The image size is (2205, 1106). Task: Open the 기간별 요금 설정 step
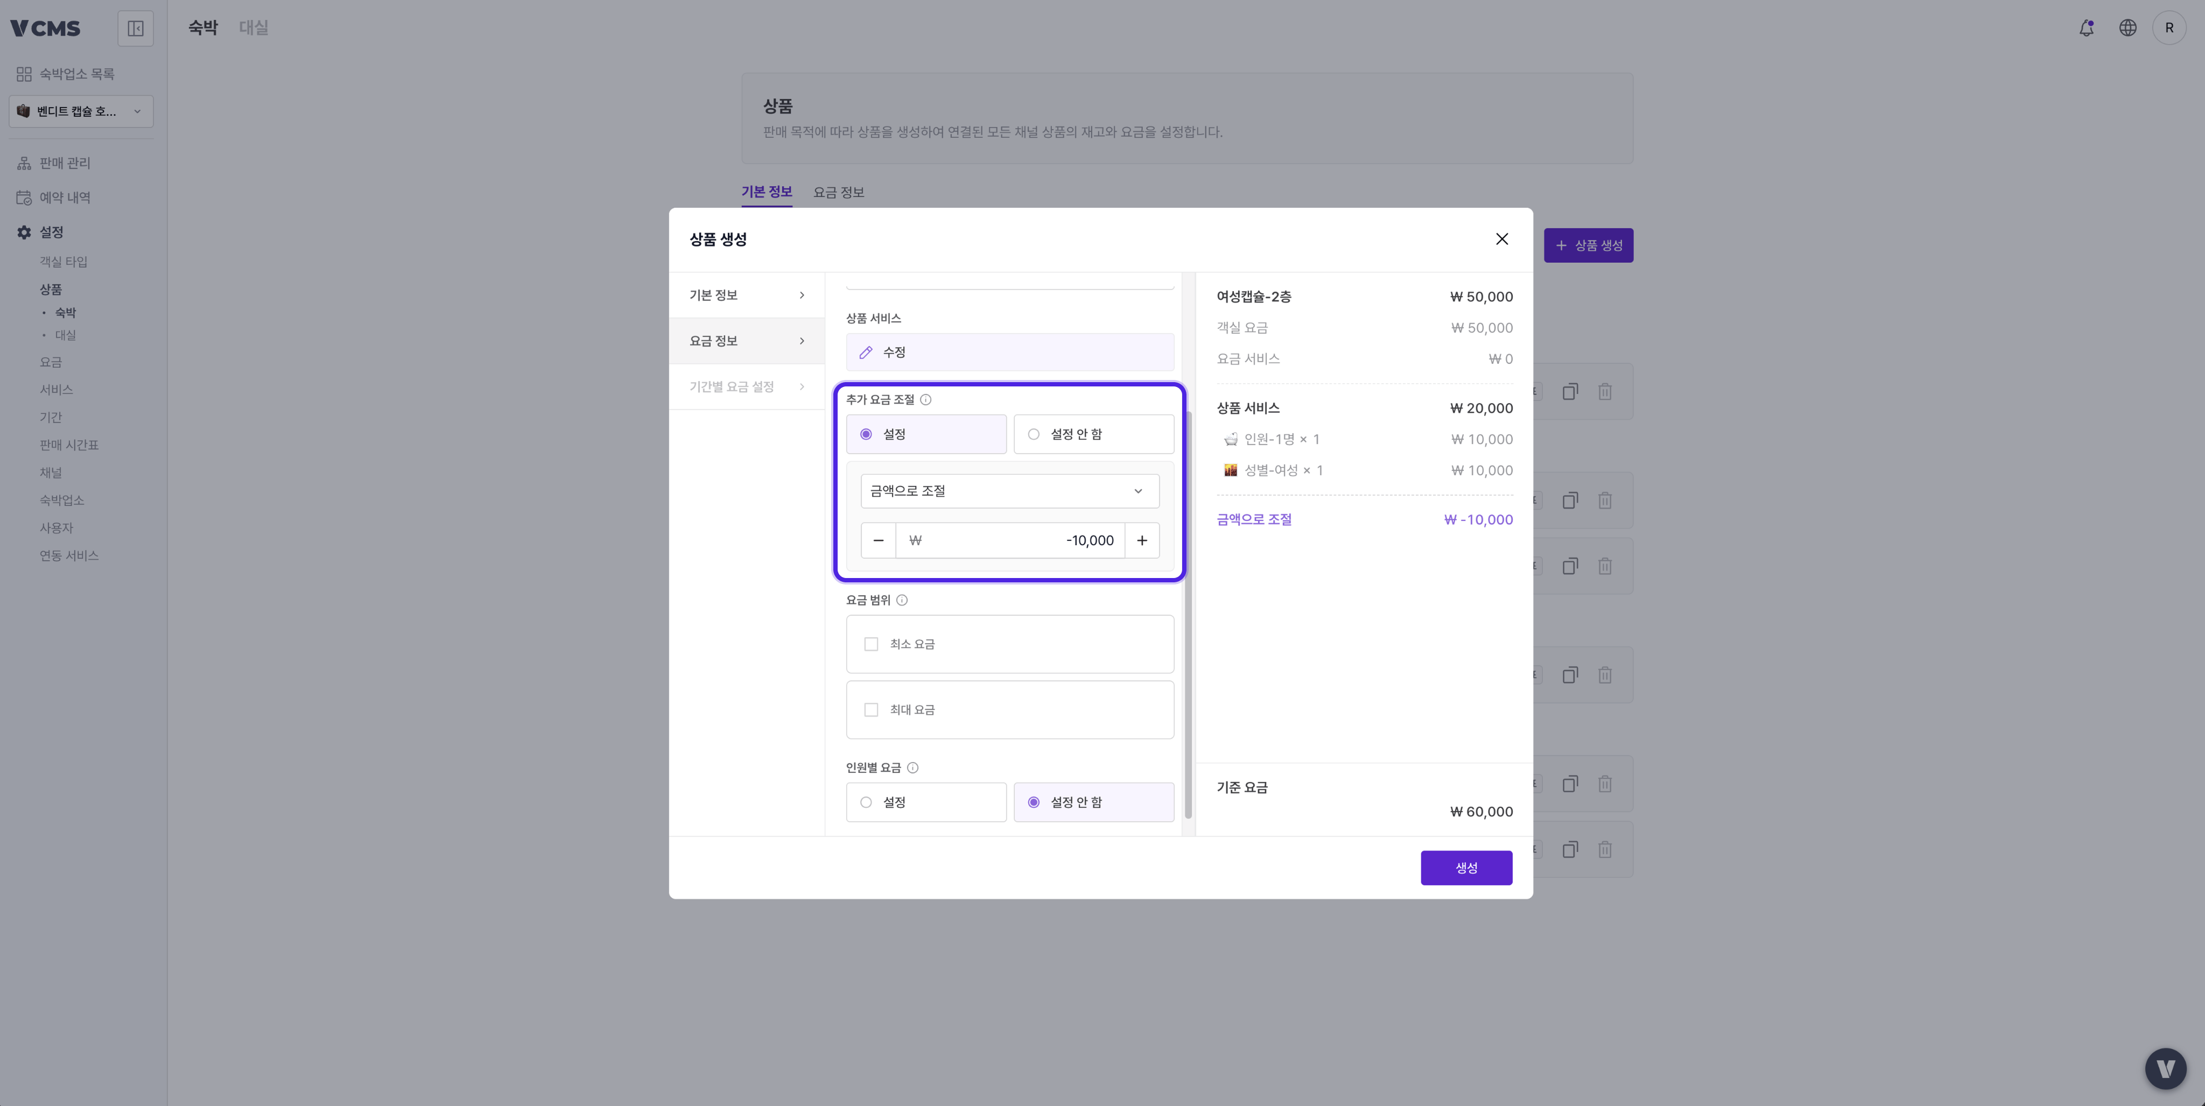click(x=747, y=387)
